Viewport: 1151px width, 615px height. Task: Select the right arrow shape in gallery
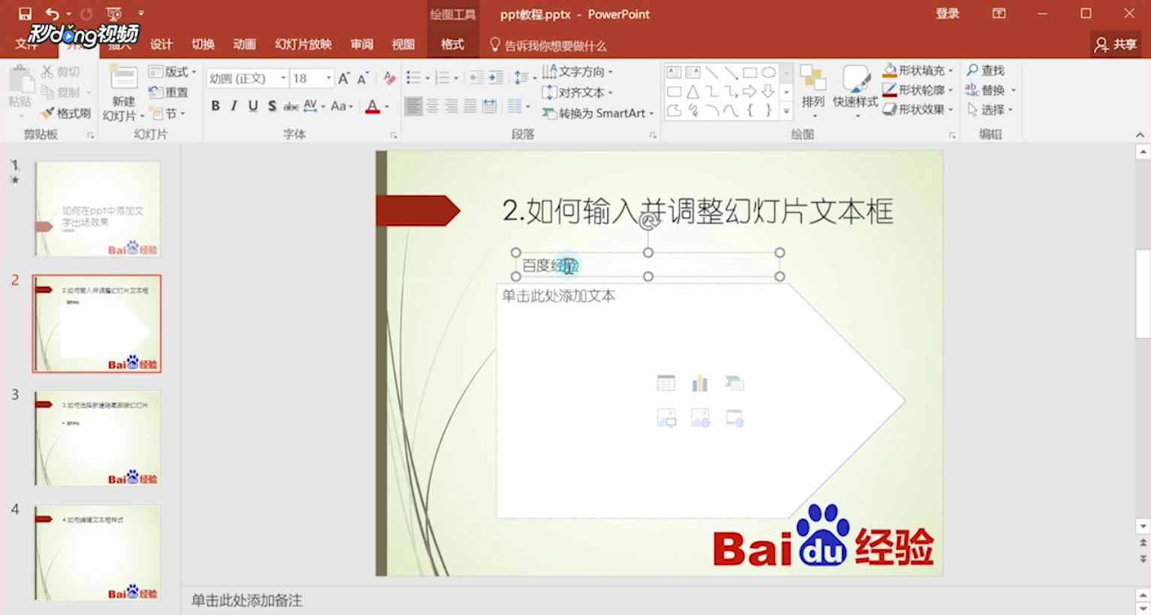pos(750,92)
